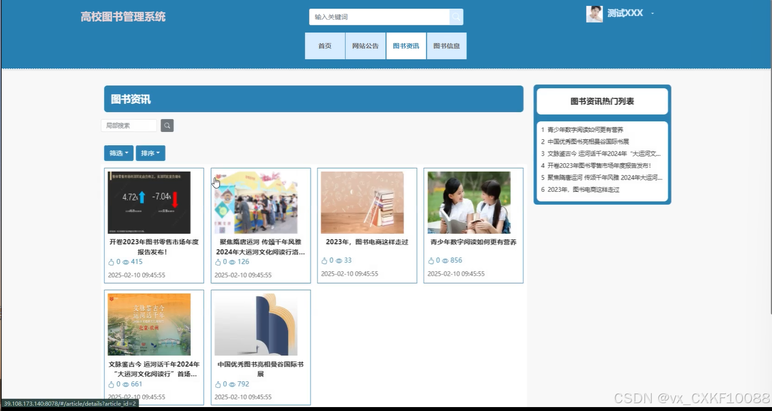
Task: Click thumbs-up icon on the 聚焦隋唐运河 card
Action: coord(218,262)
